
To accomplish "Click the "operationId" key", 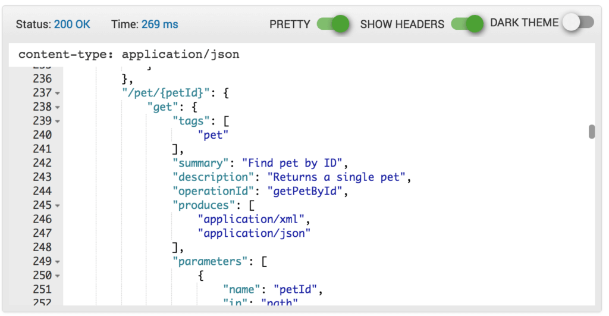I will (214, 191).
